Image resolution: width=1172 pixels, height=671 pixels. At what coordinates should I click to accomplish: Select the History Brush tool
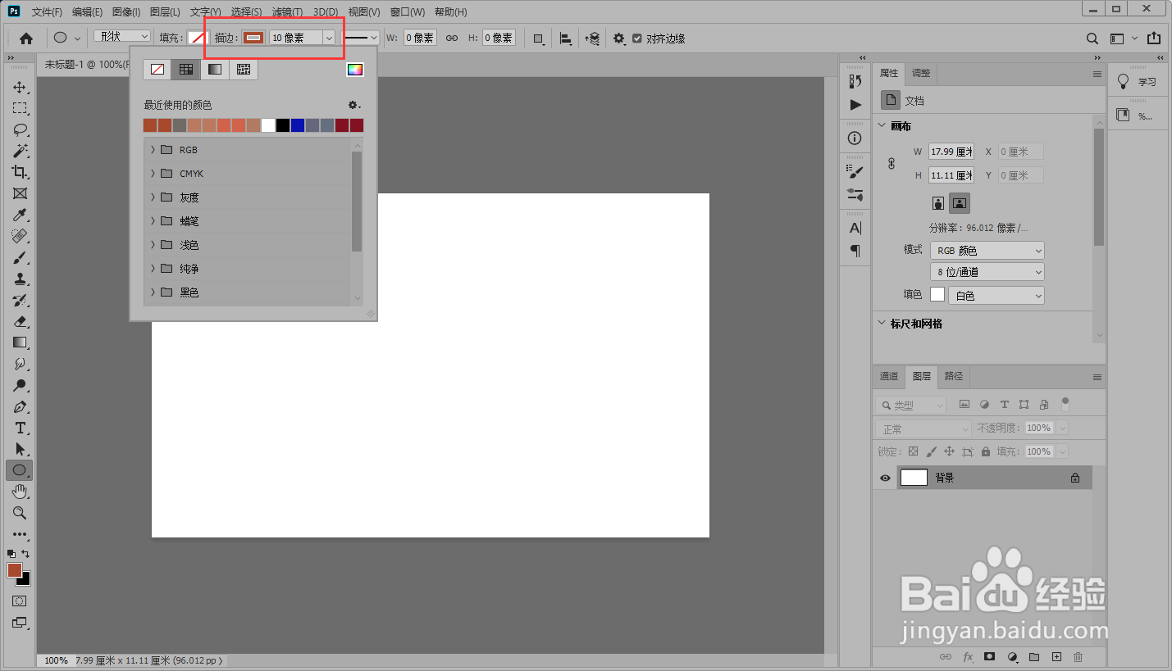tap(20, 300)
